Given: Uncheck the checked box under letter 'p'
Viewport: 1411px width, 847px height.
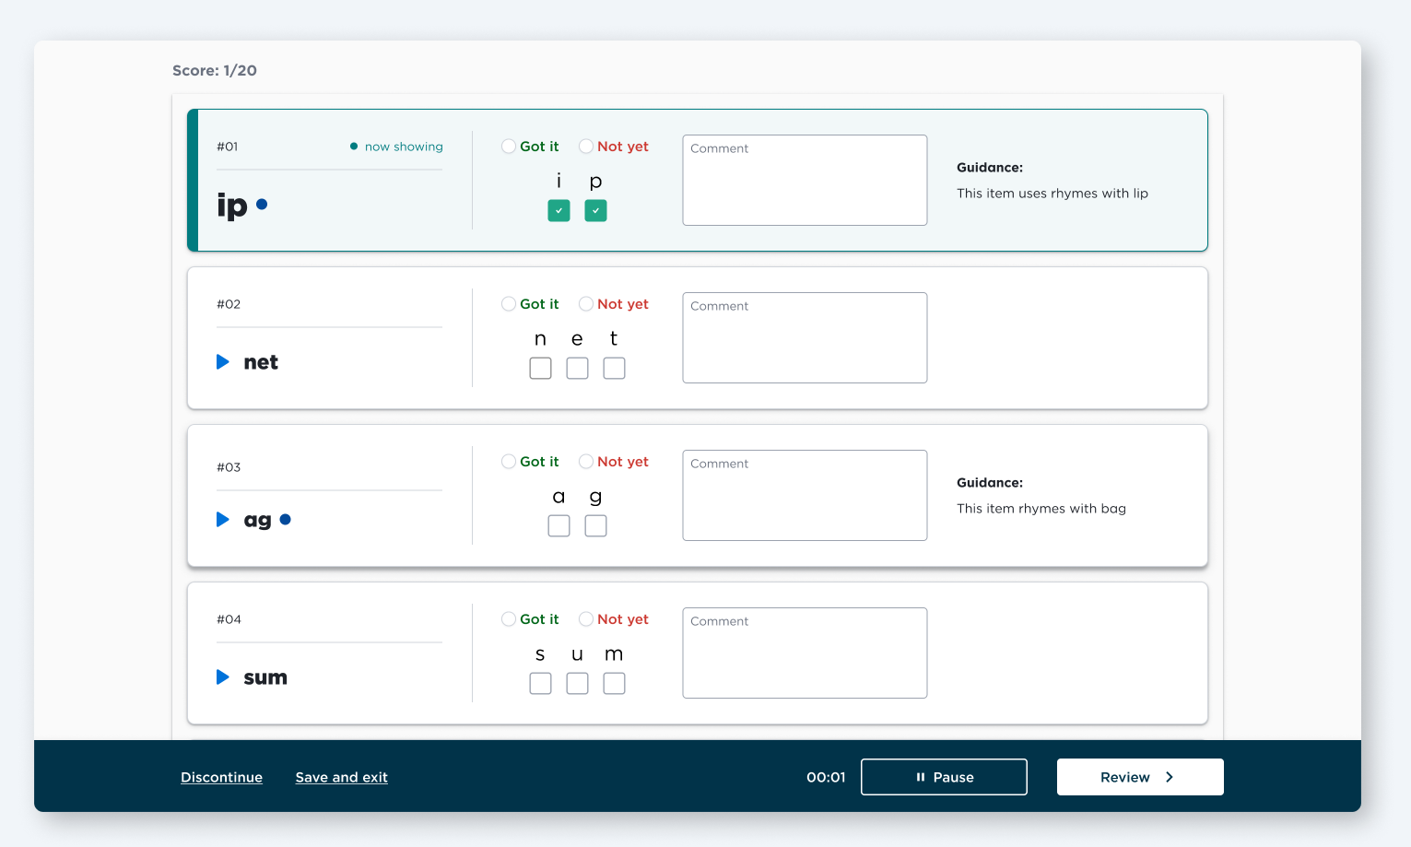Looking at the screenshot, I should [595, 211].
